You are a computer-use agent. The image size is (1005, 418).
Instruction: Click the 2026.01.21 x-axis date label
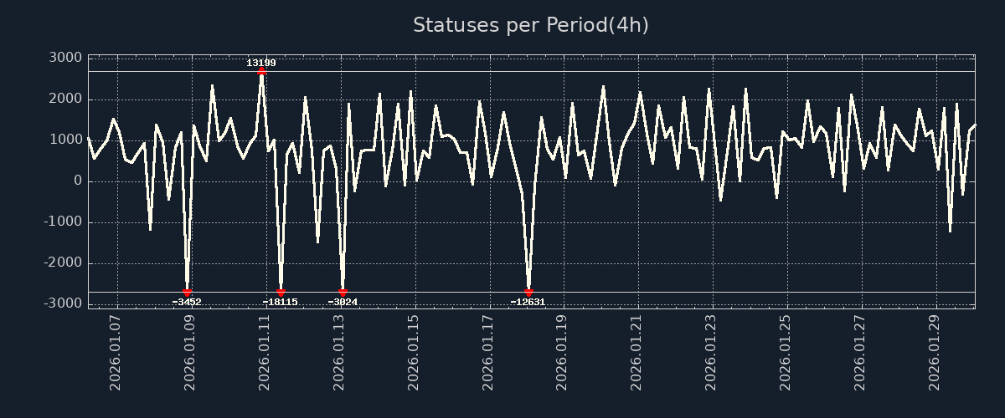(x=636, y=353)
